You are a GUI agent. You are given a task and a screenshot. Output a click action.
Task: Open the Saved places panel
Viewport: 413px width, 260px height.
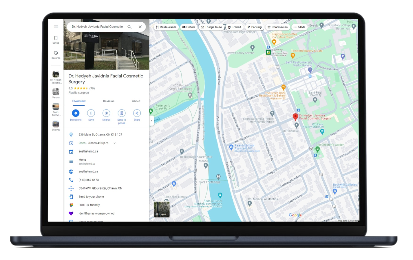(x=56, y=40)
